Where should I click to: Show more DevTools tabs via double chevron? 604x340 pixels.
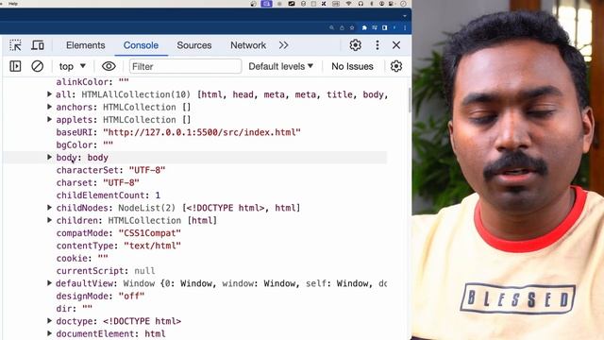283,45
